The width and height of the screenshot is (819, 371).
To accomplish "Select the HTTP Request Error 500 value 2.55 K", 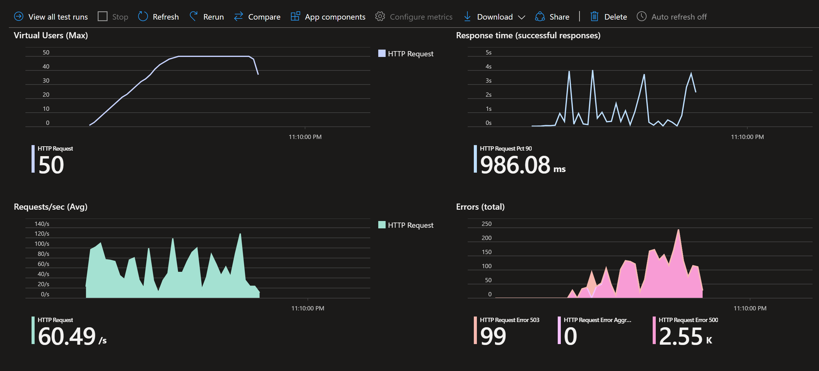I will point(685,336).
